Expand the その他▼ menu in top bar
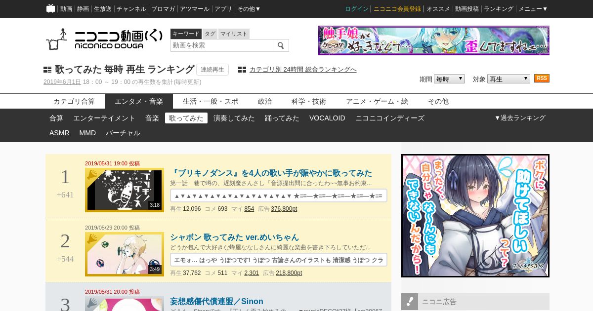Image resolution: width=593 pixels, height=311 pixels. point(249,9)
